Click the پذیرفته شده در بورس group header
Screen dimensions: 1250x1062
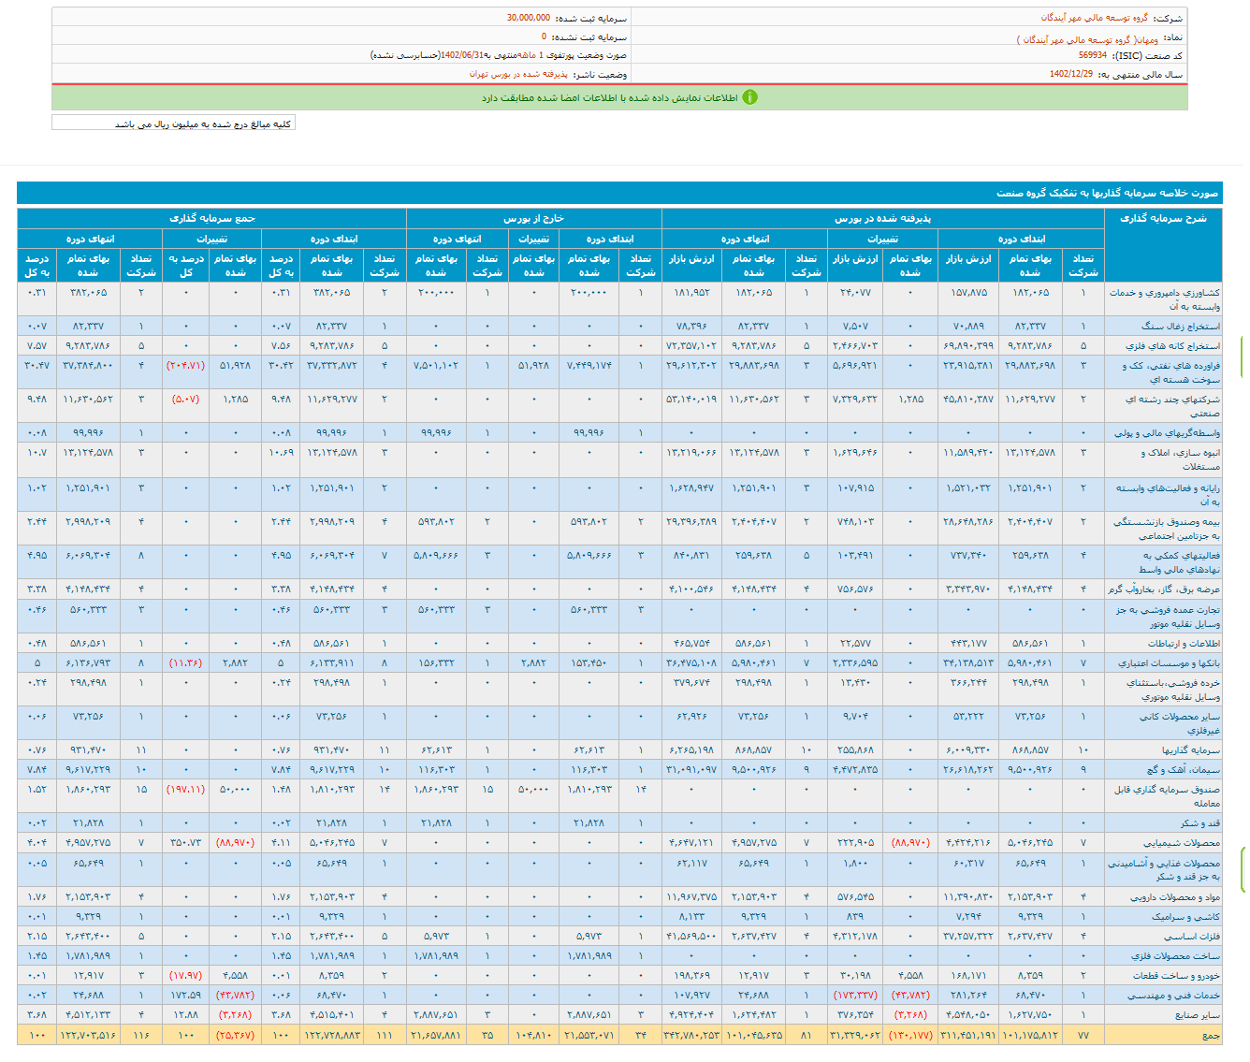pyautogui.click(x=882, y=218)
